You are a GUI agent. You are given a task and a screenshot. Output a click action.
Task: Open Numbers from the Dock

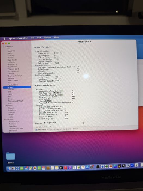click(79, 167)
